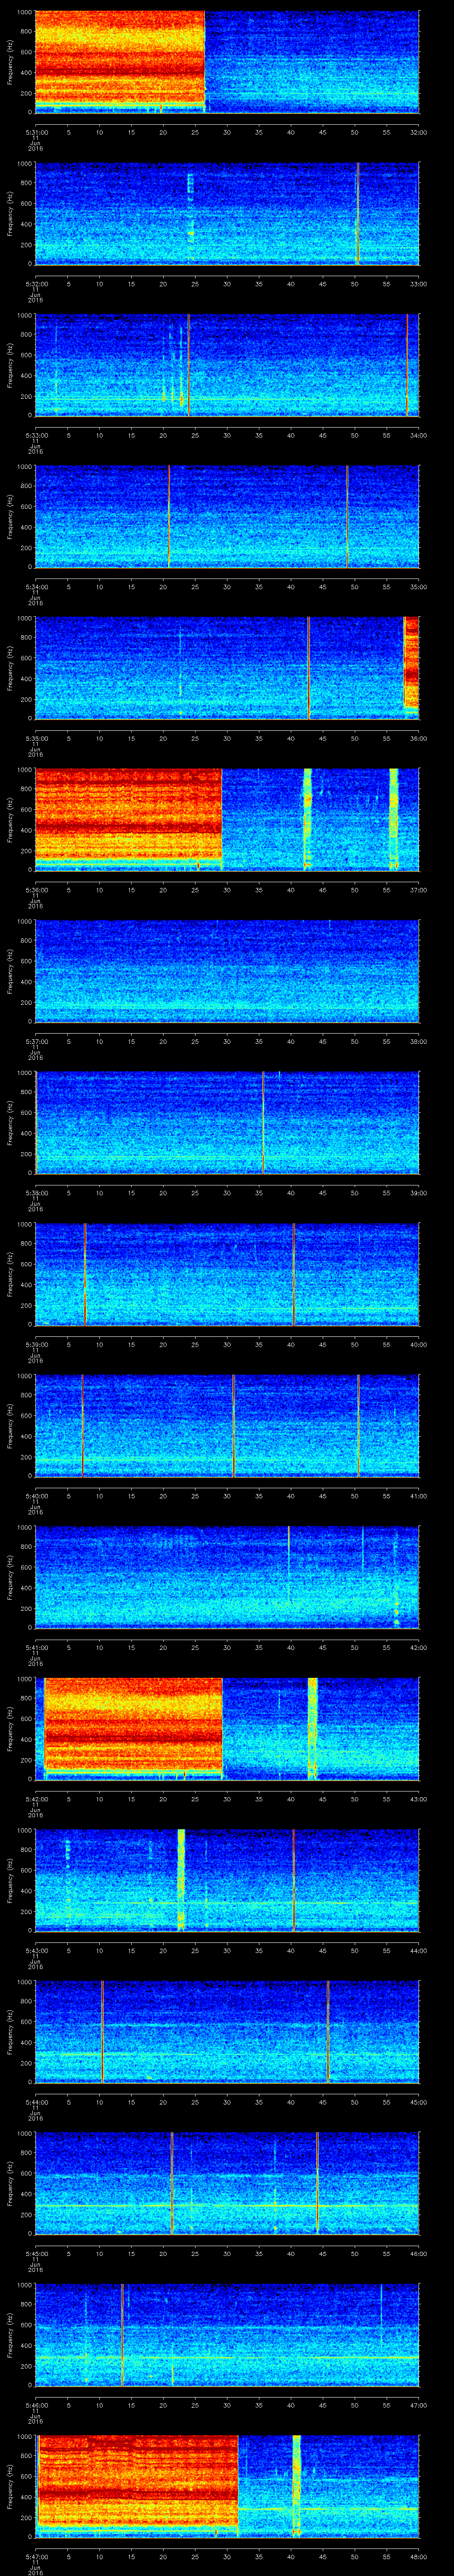Image resolution: width=454 pixels, height=2576 pixels.
Task: Click the spectrogram panel starting at 5:38:00
Action: [x=227, y=1123]
